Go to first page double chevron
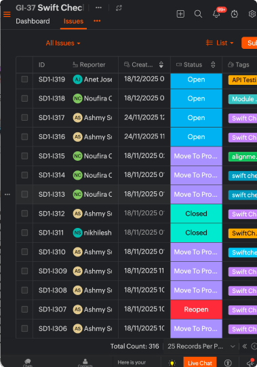The image size is (257, 367). [245, 346]
